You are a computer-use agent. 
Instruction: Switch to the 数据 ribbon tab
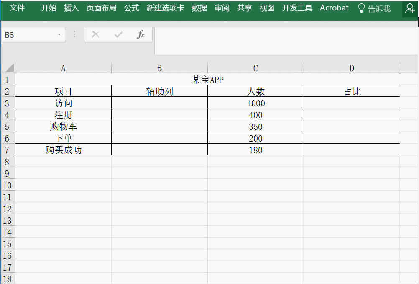tap(199, 8)
